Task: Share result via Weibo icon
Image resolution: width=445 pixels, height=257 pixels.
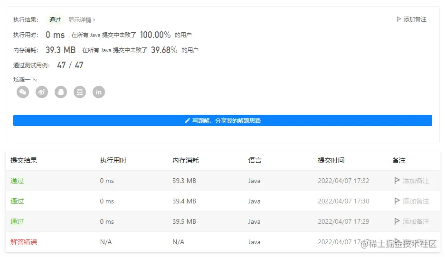Action: pyautogui.click(x=42, y=92)
